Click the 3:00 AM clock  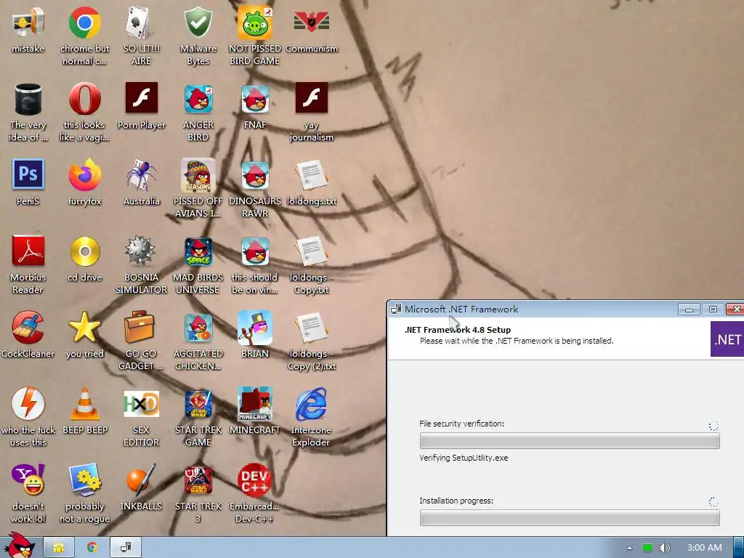[x=705, y=548]
